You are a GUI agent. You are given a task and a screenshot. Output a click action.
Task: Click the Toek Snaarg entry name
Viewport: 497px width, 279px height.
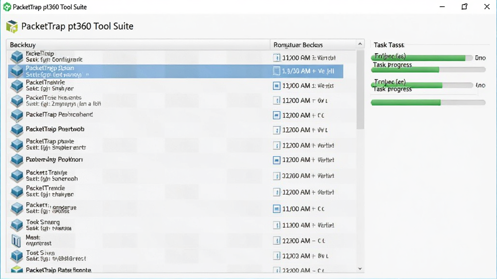tap(43, 222)
